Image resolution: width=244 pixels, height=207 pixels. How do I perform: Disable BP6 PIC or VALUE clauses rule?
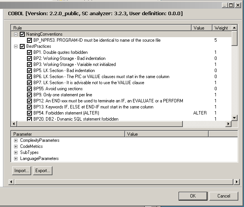(29, 77)
